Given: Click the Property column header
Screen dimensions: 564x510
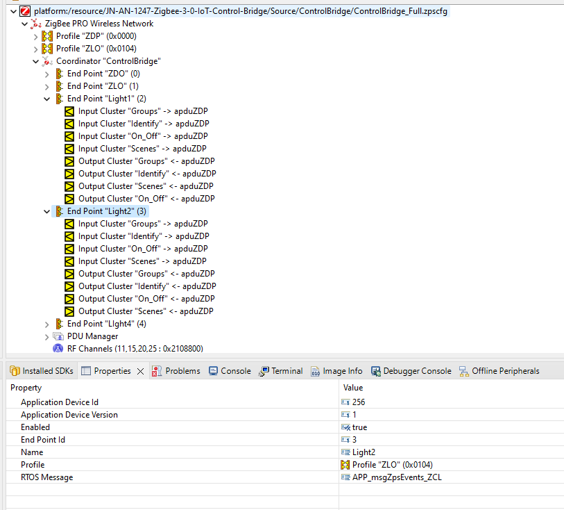Looking at the screenshot, I should [172, 388].
